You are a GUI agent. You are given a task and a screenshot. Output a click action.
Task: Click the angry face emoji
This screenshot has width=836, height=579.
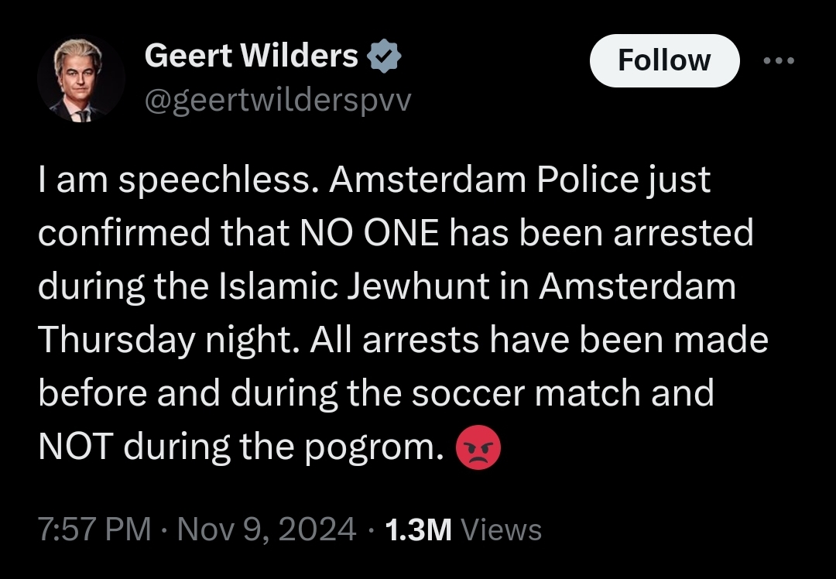[479, 449]
